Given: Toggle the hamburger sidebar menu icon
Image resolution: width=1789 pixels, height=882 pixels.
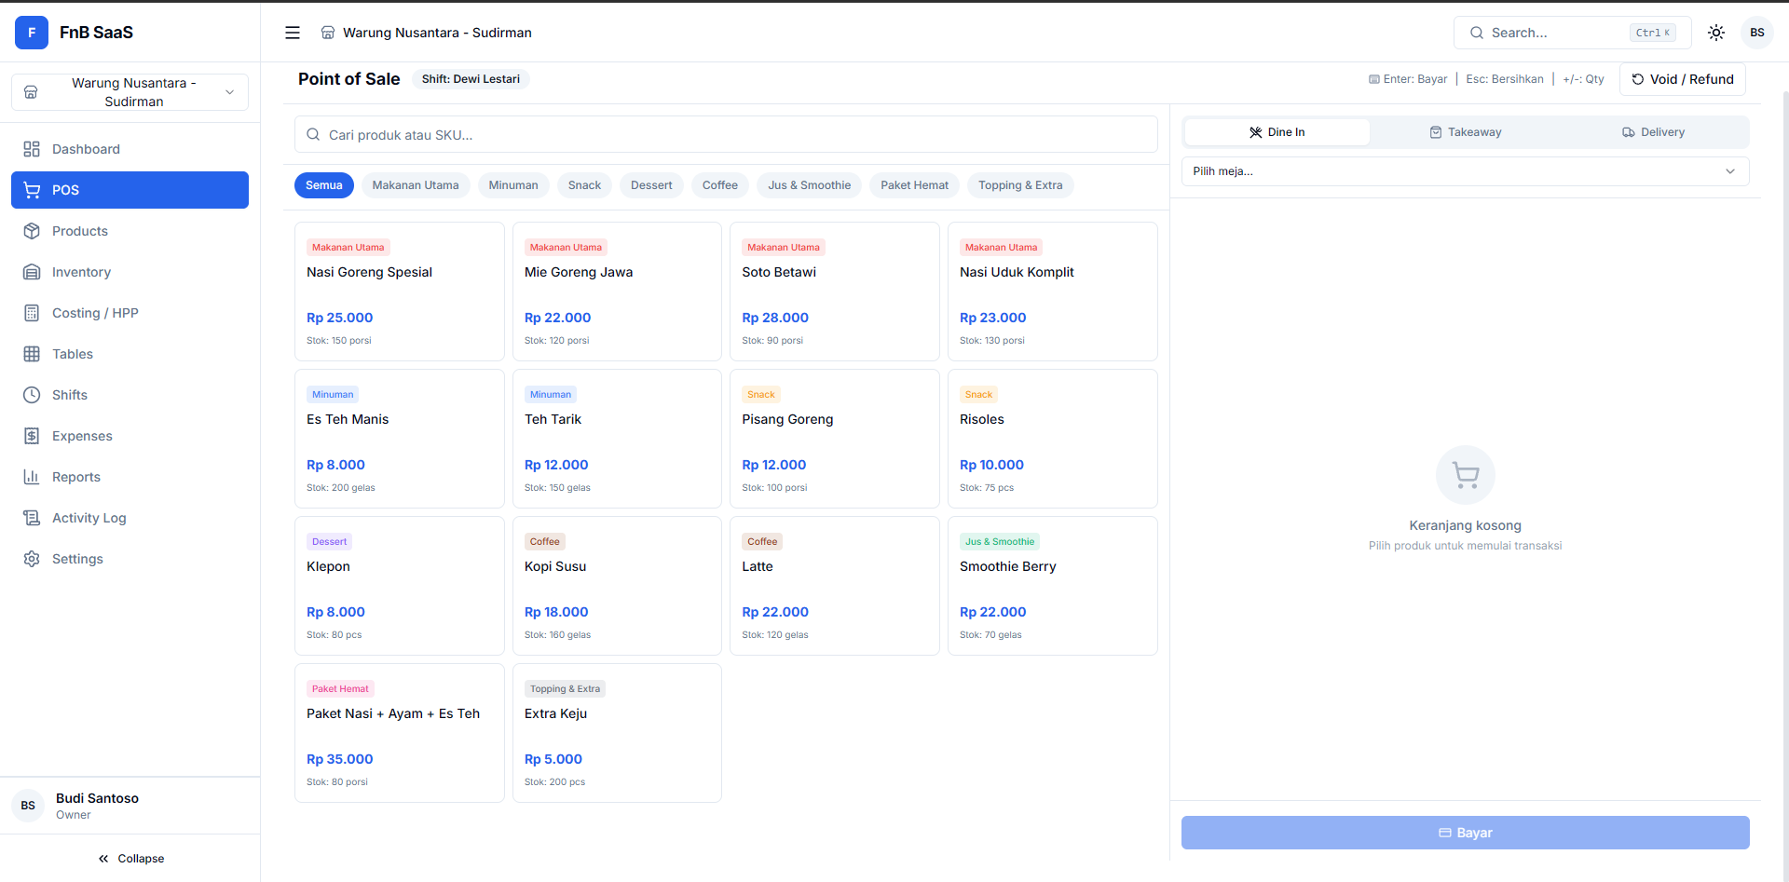Looking at the screenshot, I should coord(293,33).
